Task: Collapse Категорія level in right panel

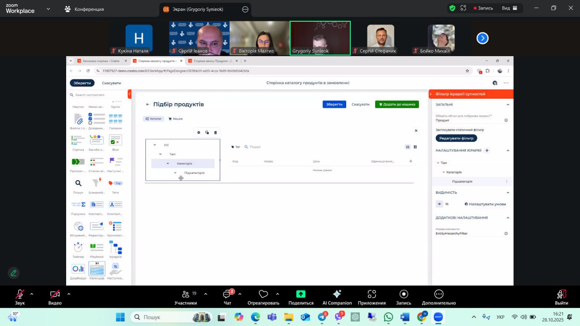Action: pos(444,172)
